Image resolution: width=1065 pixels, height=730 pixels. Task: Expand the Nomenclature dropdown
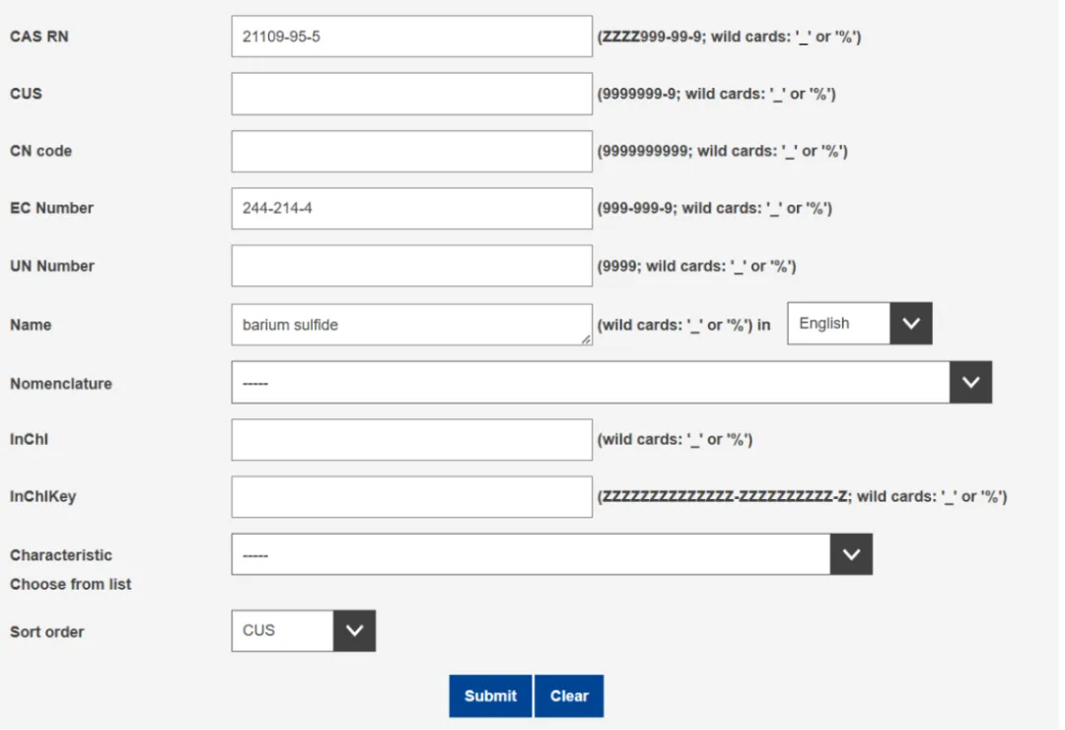click(x=970, y=383)
